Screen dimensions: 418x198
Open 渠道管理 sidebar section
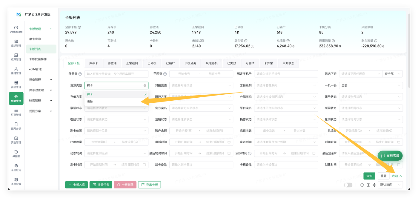tap(16, 71)
